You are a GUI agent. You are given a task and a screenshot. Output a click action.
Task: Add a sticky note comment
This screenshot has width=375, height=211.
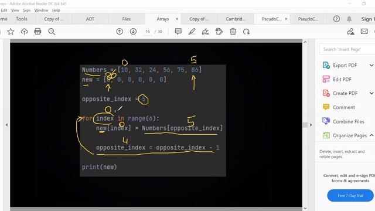pos(178,31)
